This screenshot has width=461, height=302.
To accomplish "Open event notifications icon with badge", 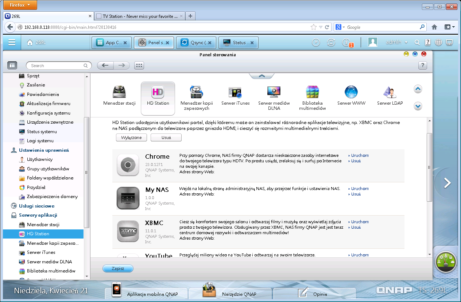I will click(x=346, y=43).
